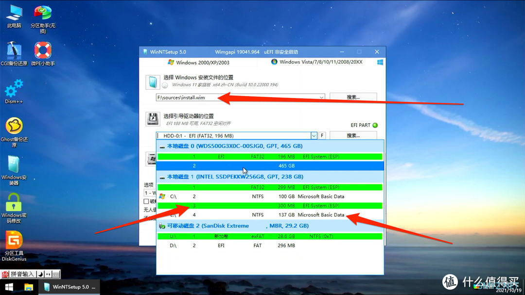This screenshot has width=525, height=295.
Task: Launch the CGI备份还原 desktop shortcut
Action: (x=14, y=54)
